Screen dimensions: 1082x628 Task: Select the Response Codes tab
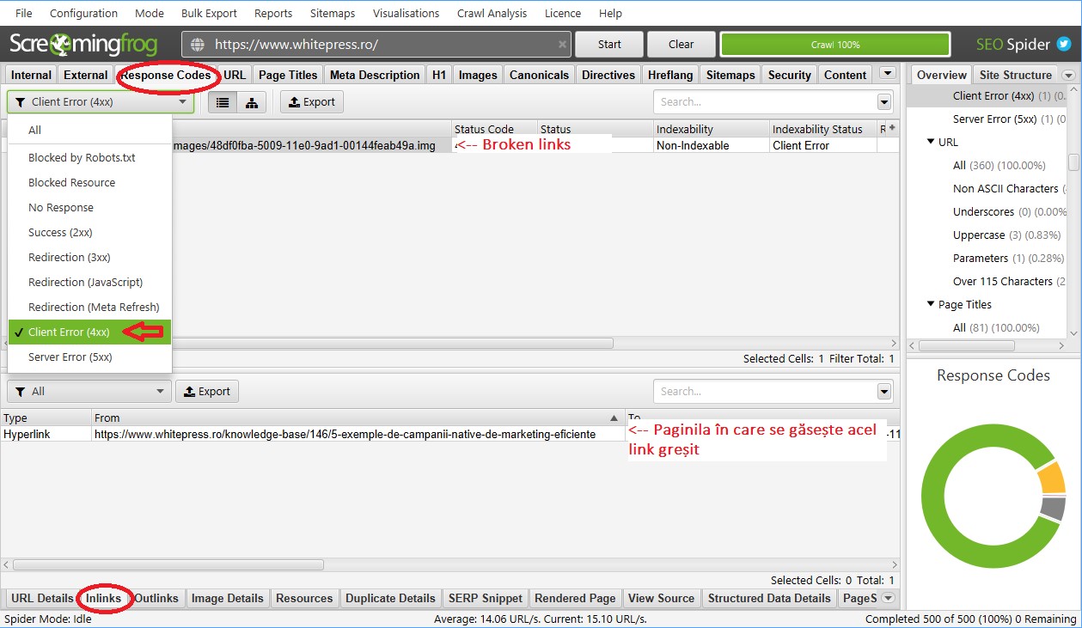[166, 75]
